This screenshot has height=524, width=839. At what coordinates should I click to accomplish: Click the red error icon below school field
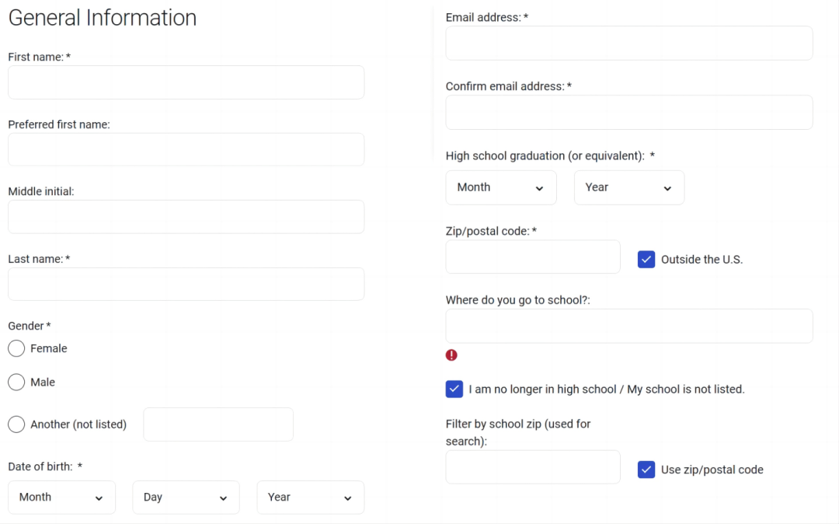tap(451, 355)
